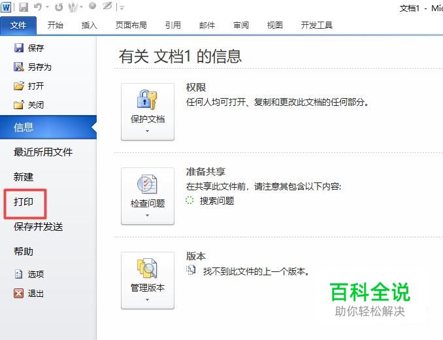Screen dimensions: 443x340
Task: Select the 文件 tab
Action: 18,25
